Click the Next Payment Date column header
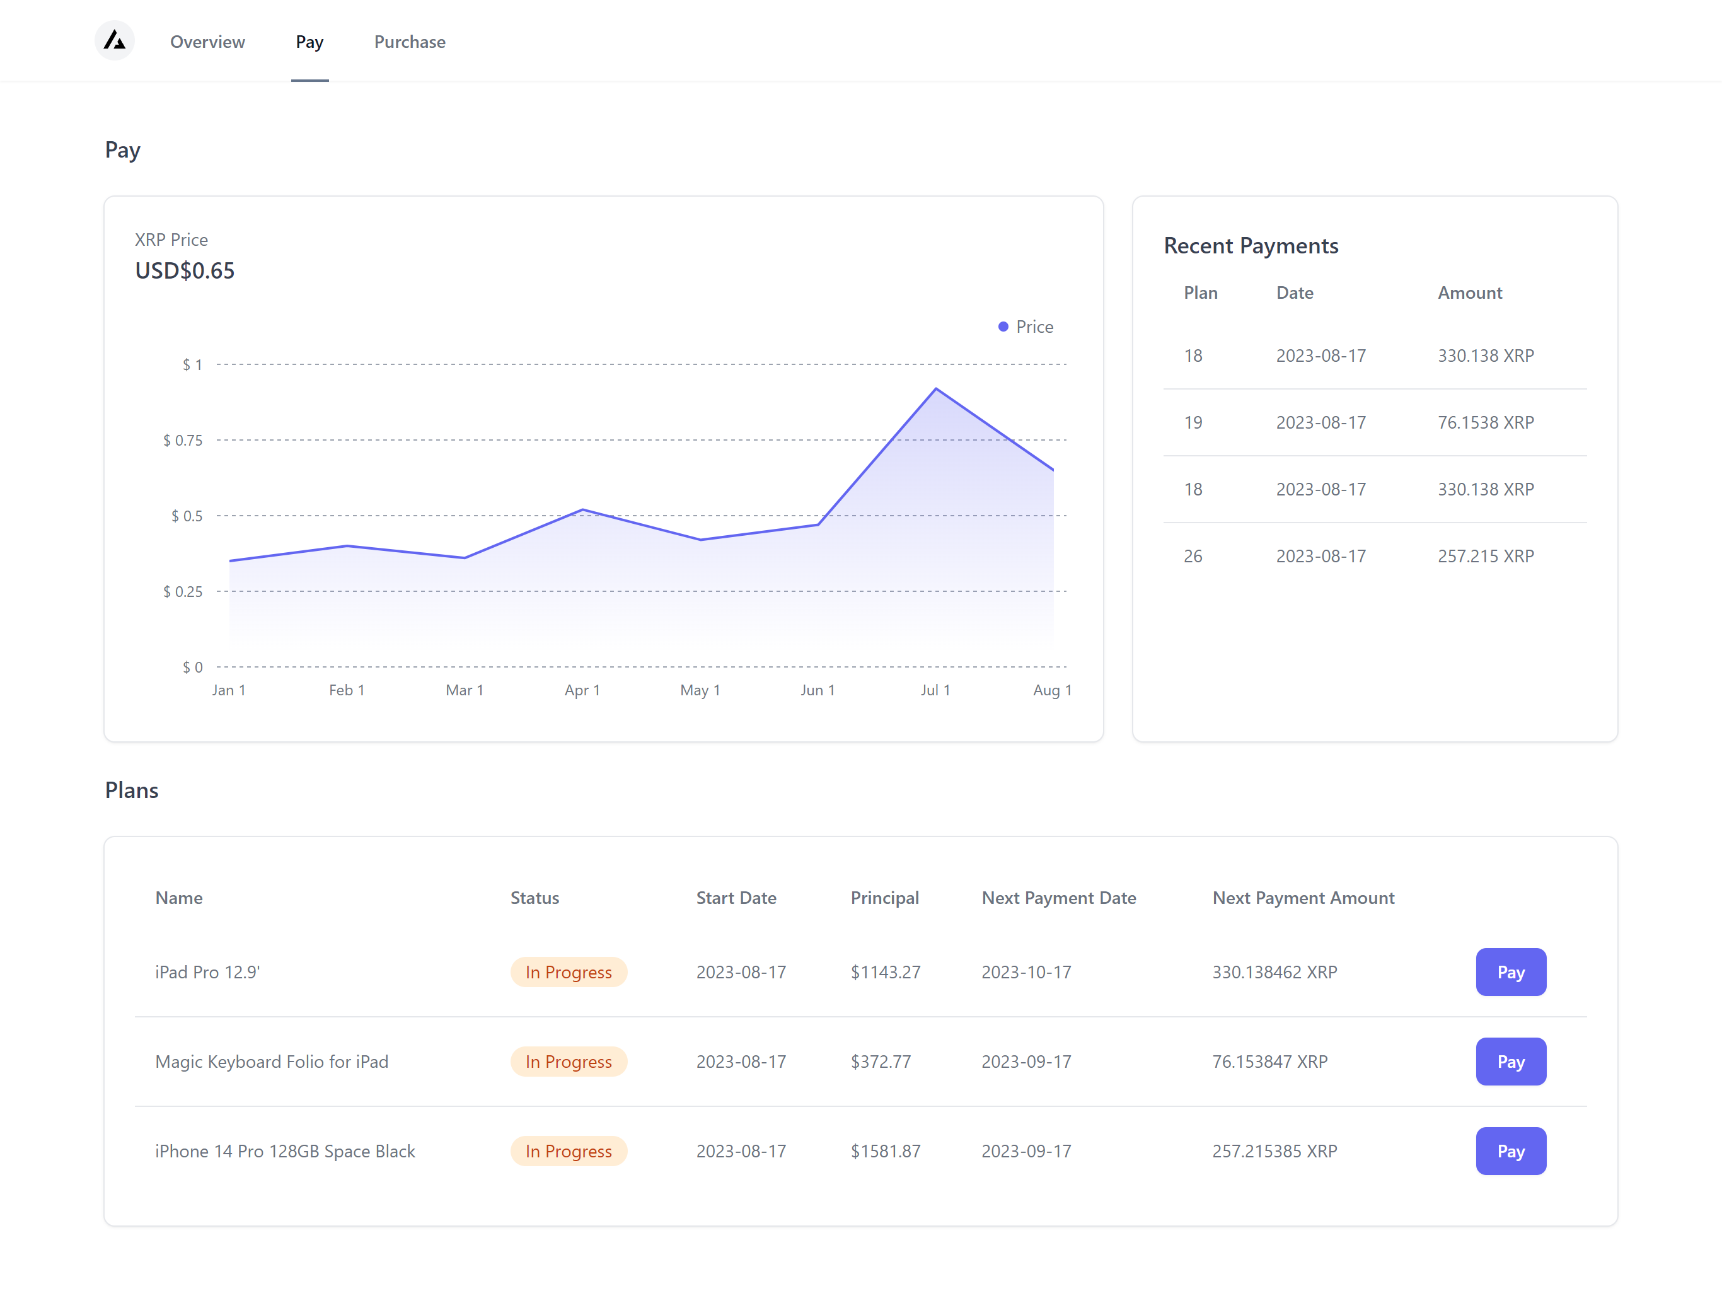 pyautogui.click(x=1058, y=898)
